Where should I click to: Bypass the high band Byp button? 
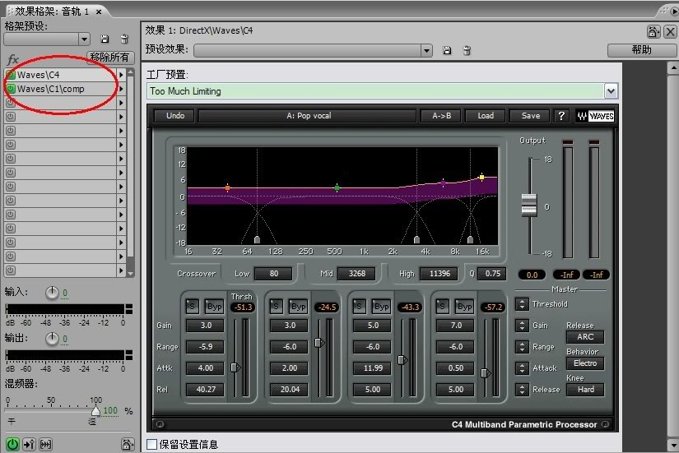[464, 307]
